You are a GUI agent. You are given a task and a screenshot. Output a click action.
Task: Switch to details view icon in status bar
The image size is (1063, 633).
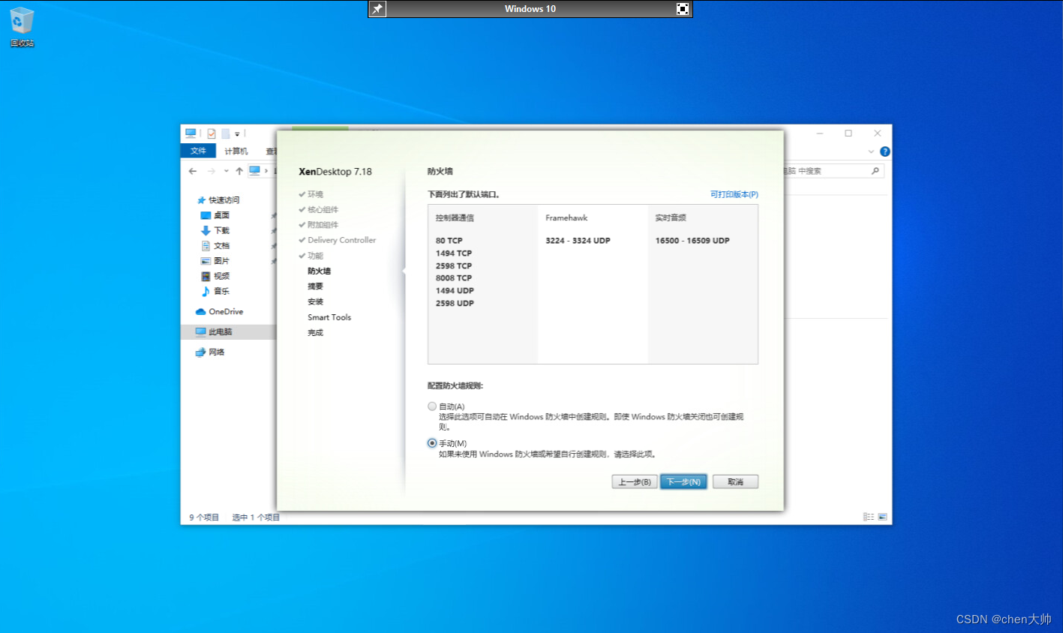click(x=869, y=517)
